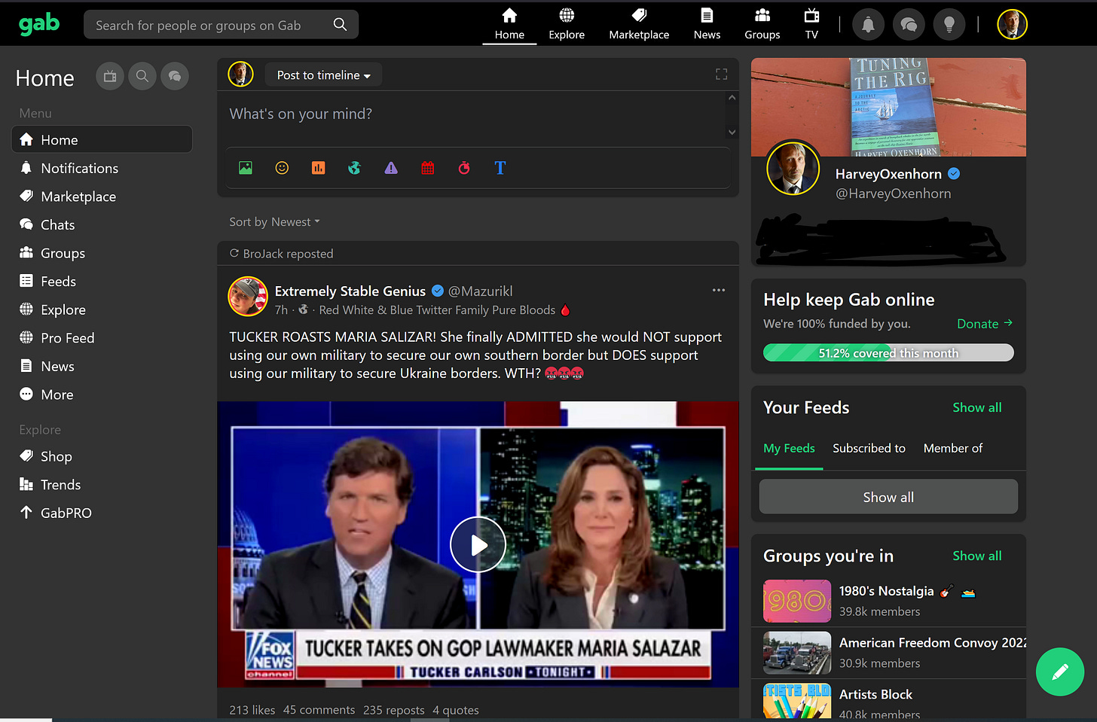Expand composer with fullscreen icon
This screenshot has height=722, width=1097.
pos(721,74)
